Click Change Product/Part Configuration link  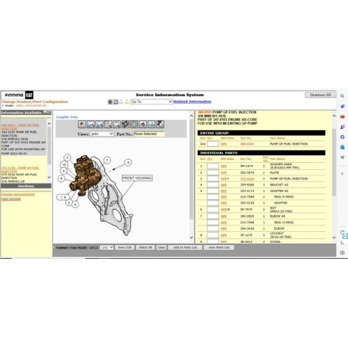click(x=35, y=102)
